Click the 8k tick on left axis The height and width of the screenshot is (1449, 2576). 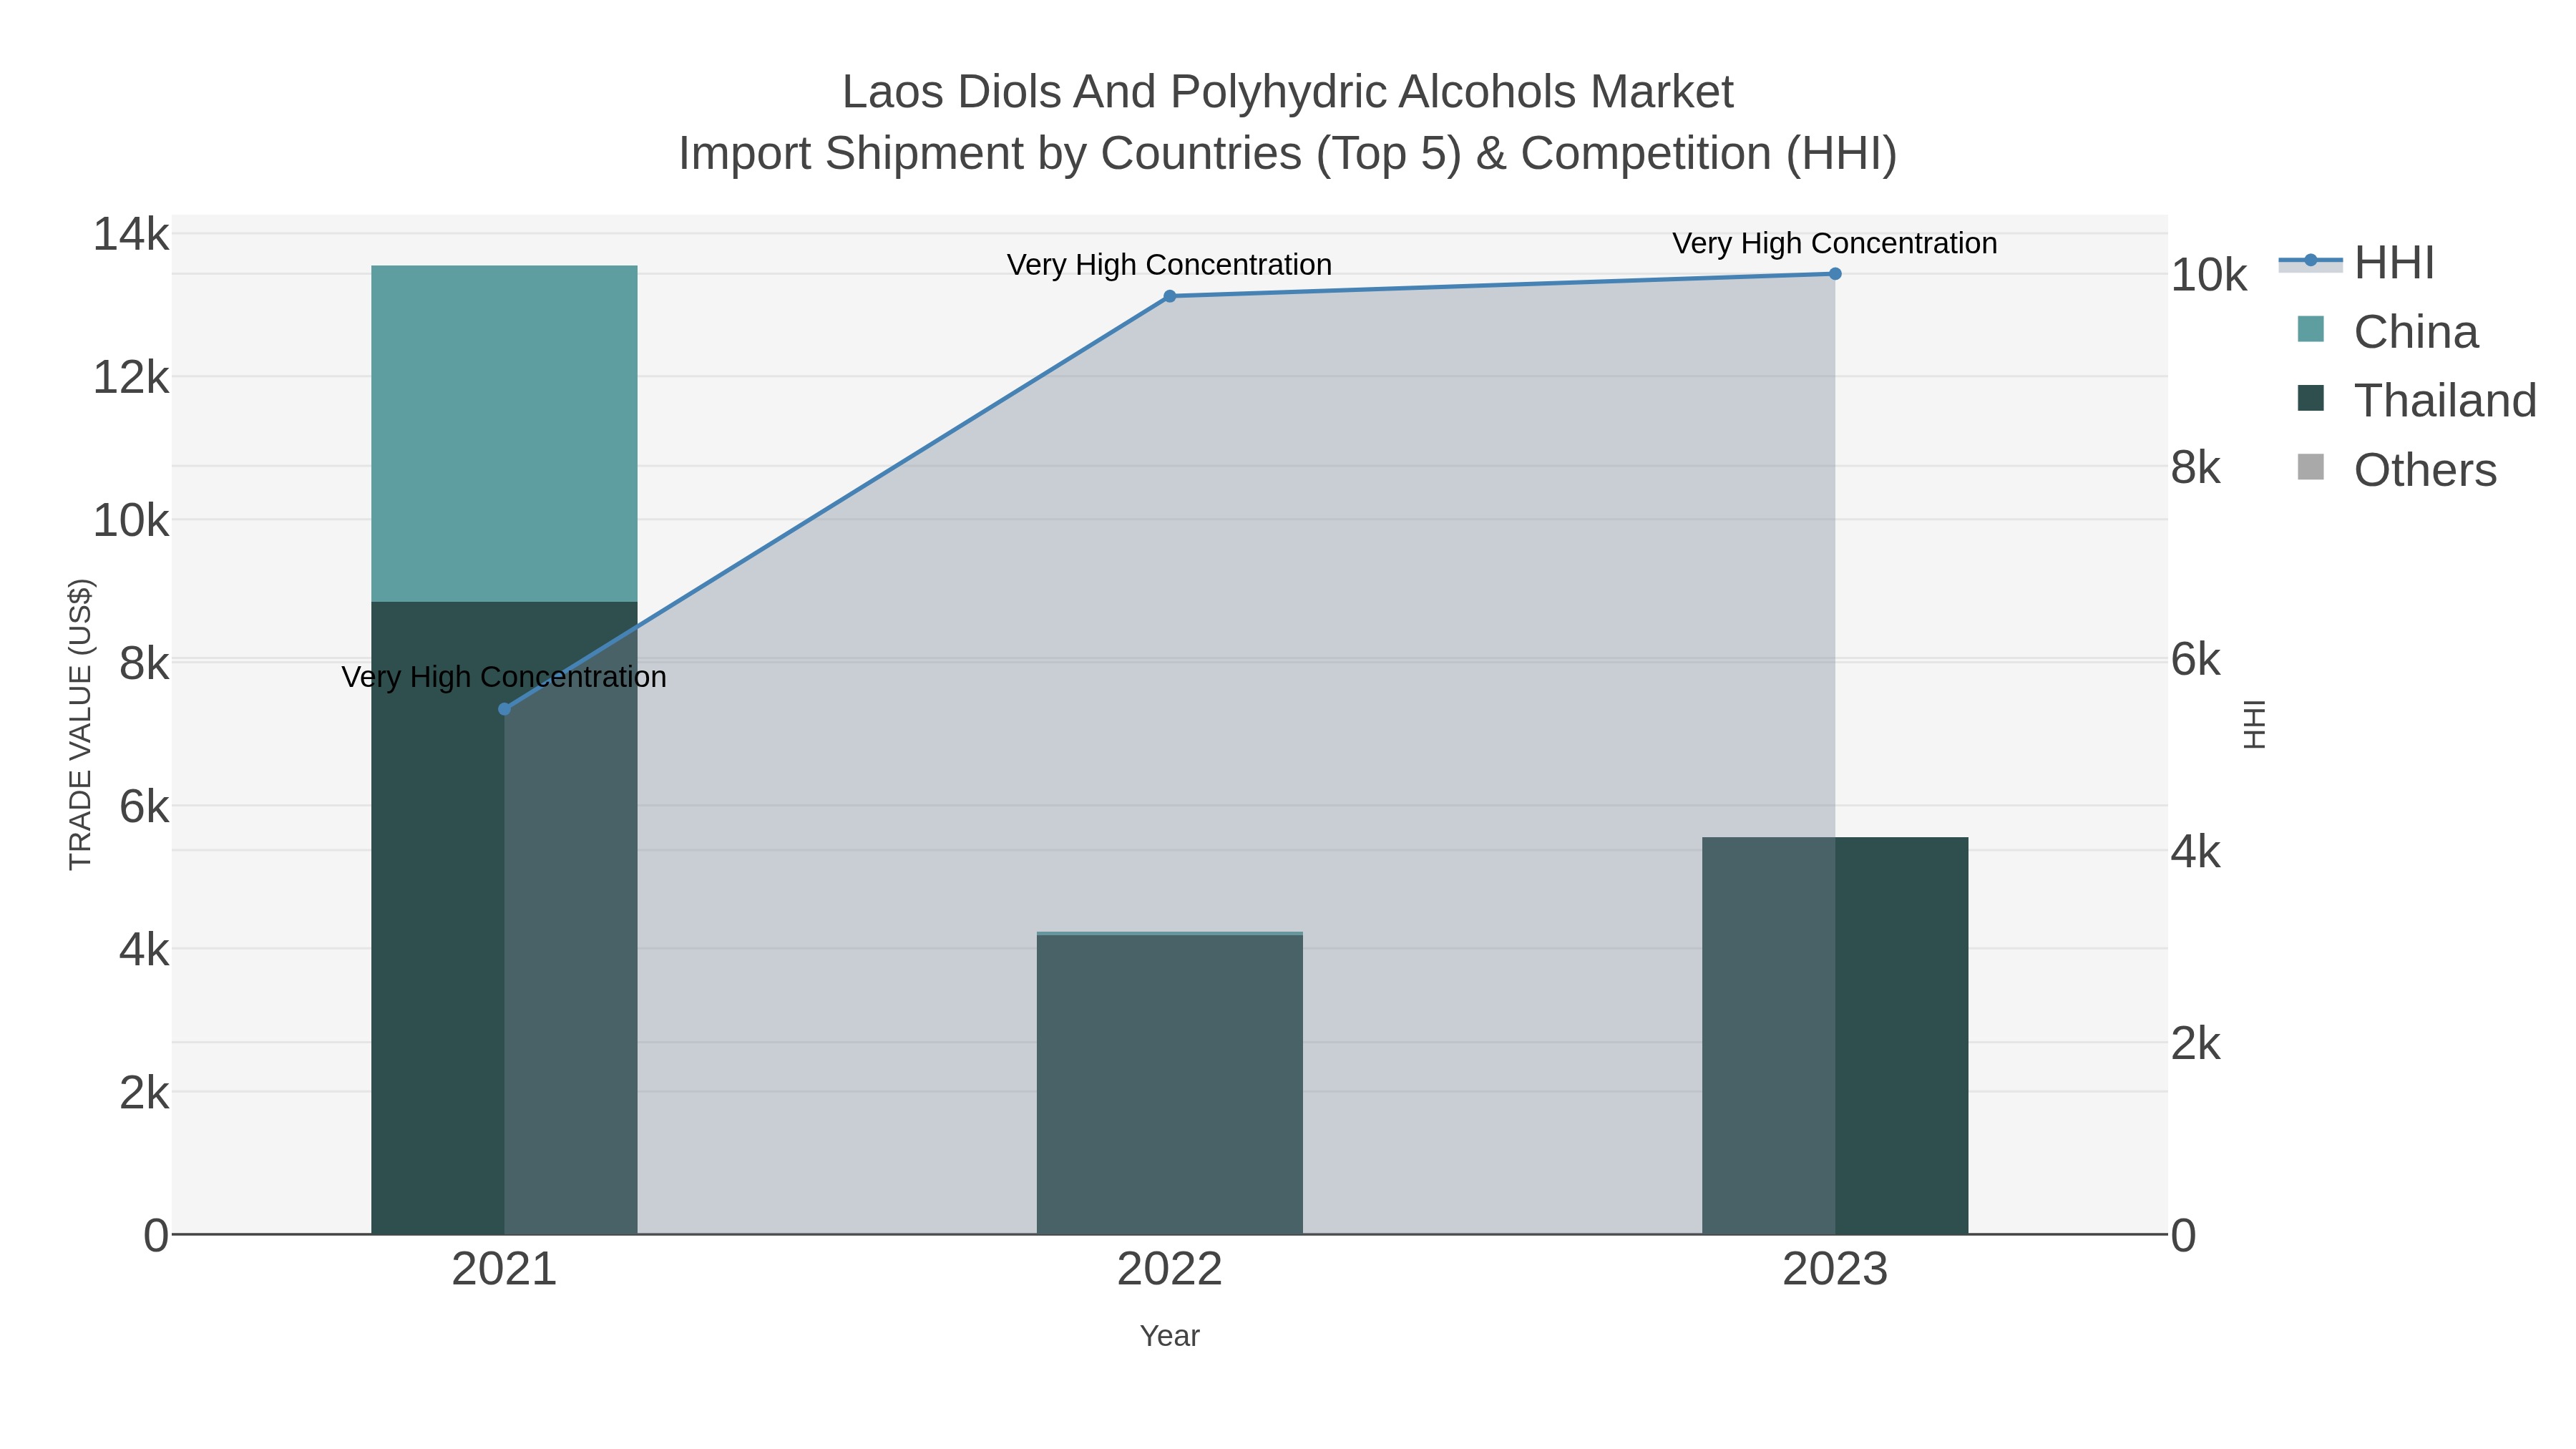point(144,664)
